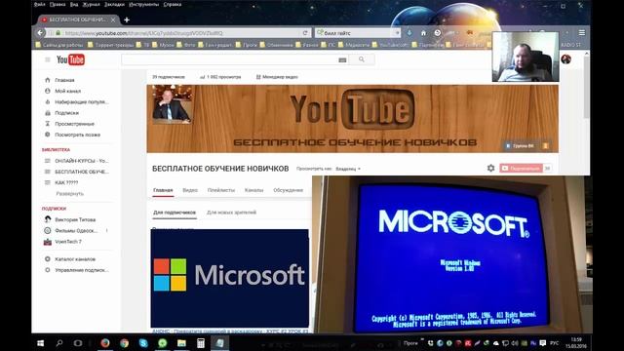The image size is (624, 351).
Task: Click the YouTube search magnifier button
Action: [x=362, y=59]
